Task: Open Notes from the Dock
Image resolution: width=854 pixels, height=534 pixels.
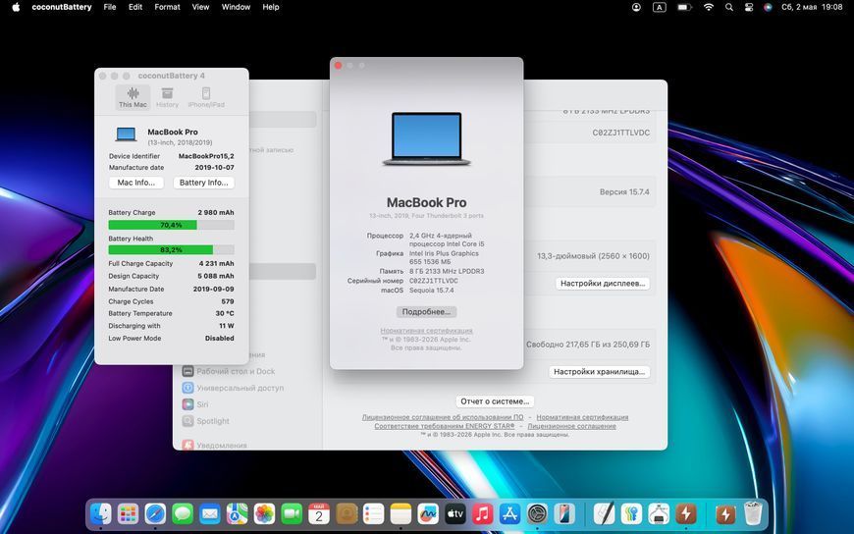Action: [400, 513]
